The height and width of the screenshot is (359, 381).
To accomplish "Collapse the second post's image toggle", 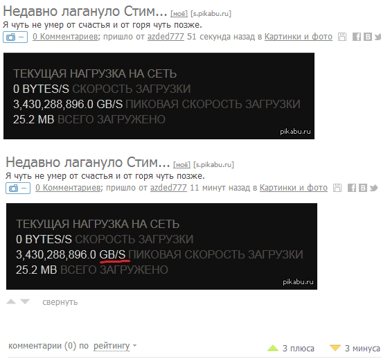I will click(18, 188).
